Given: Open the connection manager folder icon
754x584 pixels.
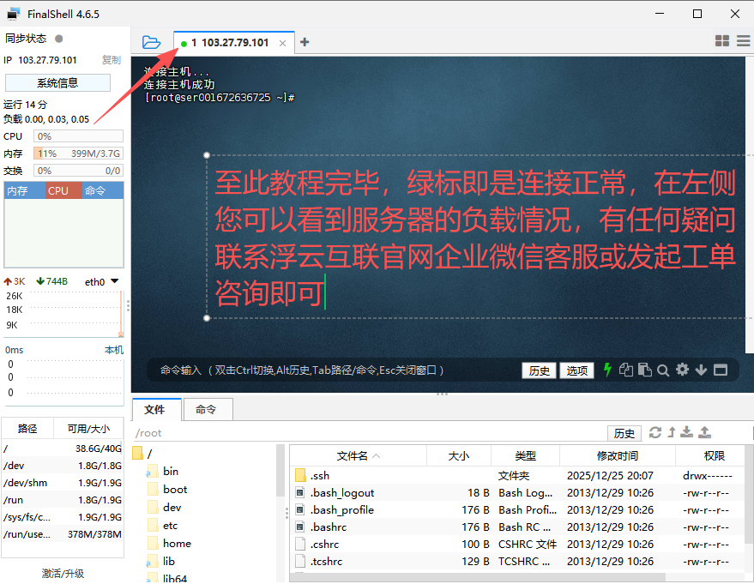Looking at the screenshot, I should coord(151,42).
